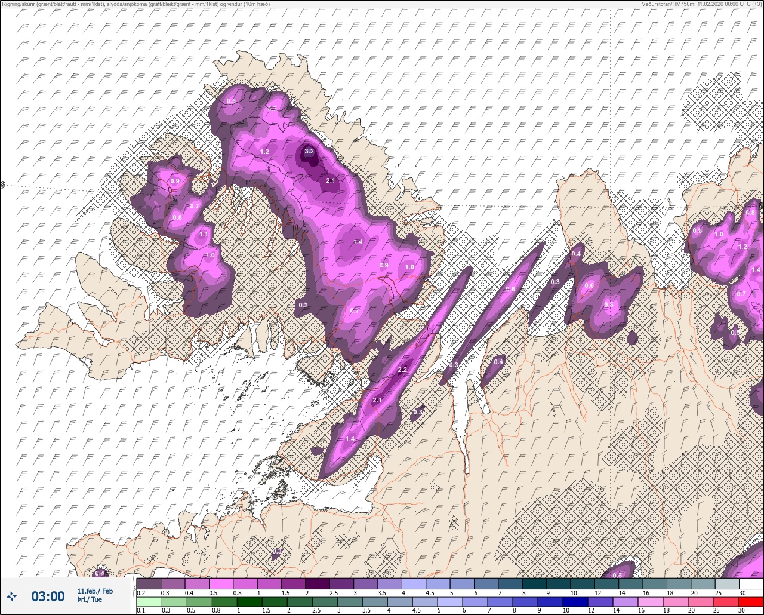Click bright pink swatch at 0.5 in snow legend

click(221, 583)
